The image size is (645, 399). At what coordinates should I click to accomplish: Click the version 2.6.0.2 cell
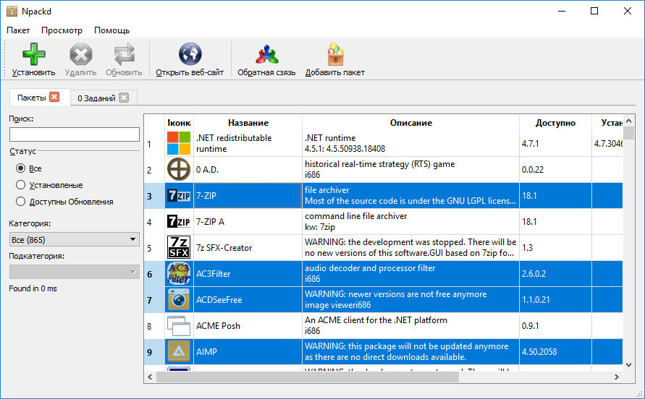[555, 274]
